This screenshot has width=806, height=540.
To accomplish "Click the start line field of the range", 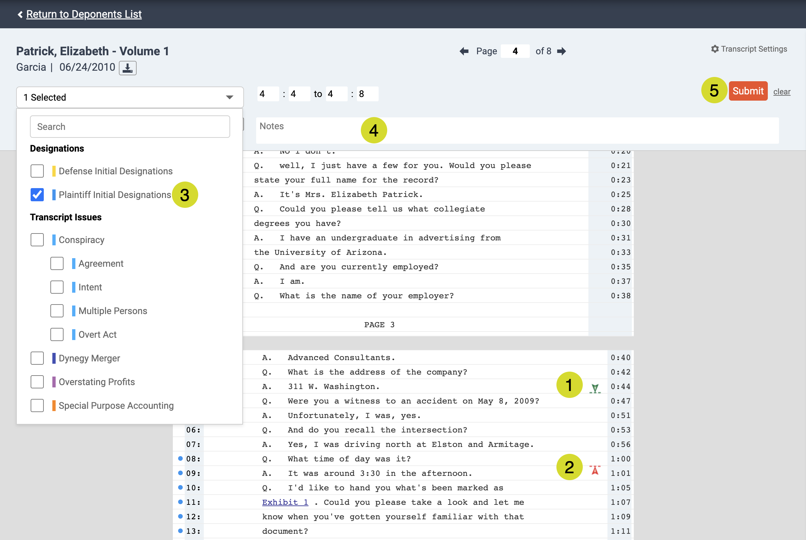I will click(x=299, y=94).
